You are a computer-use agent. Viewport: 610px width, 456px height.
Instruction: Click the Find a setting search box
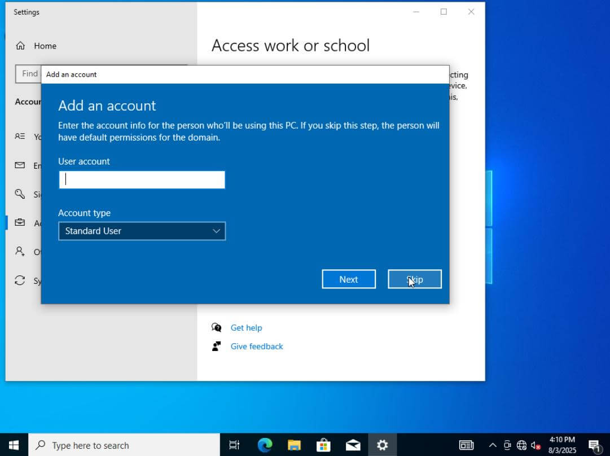point(28,73)
